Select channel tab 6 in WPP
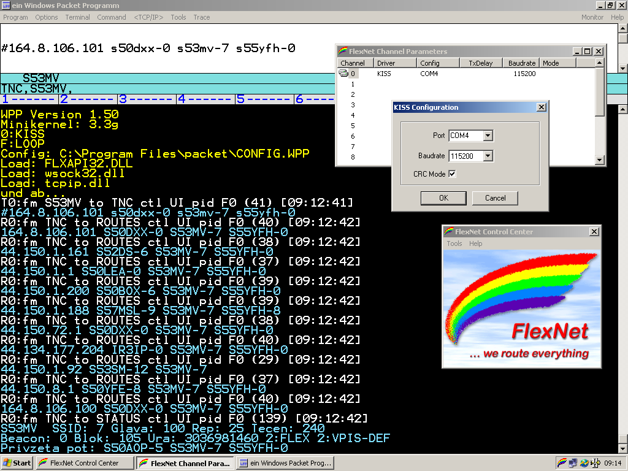Viewport: 628px width, 471px height. [x=315, y=99]
